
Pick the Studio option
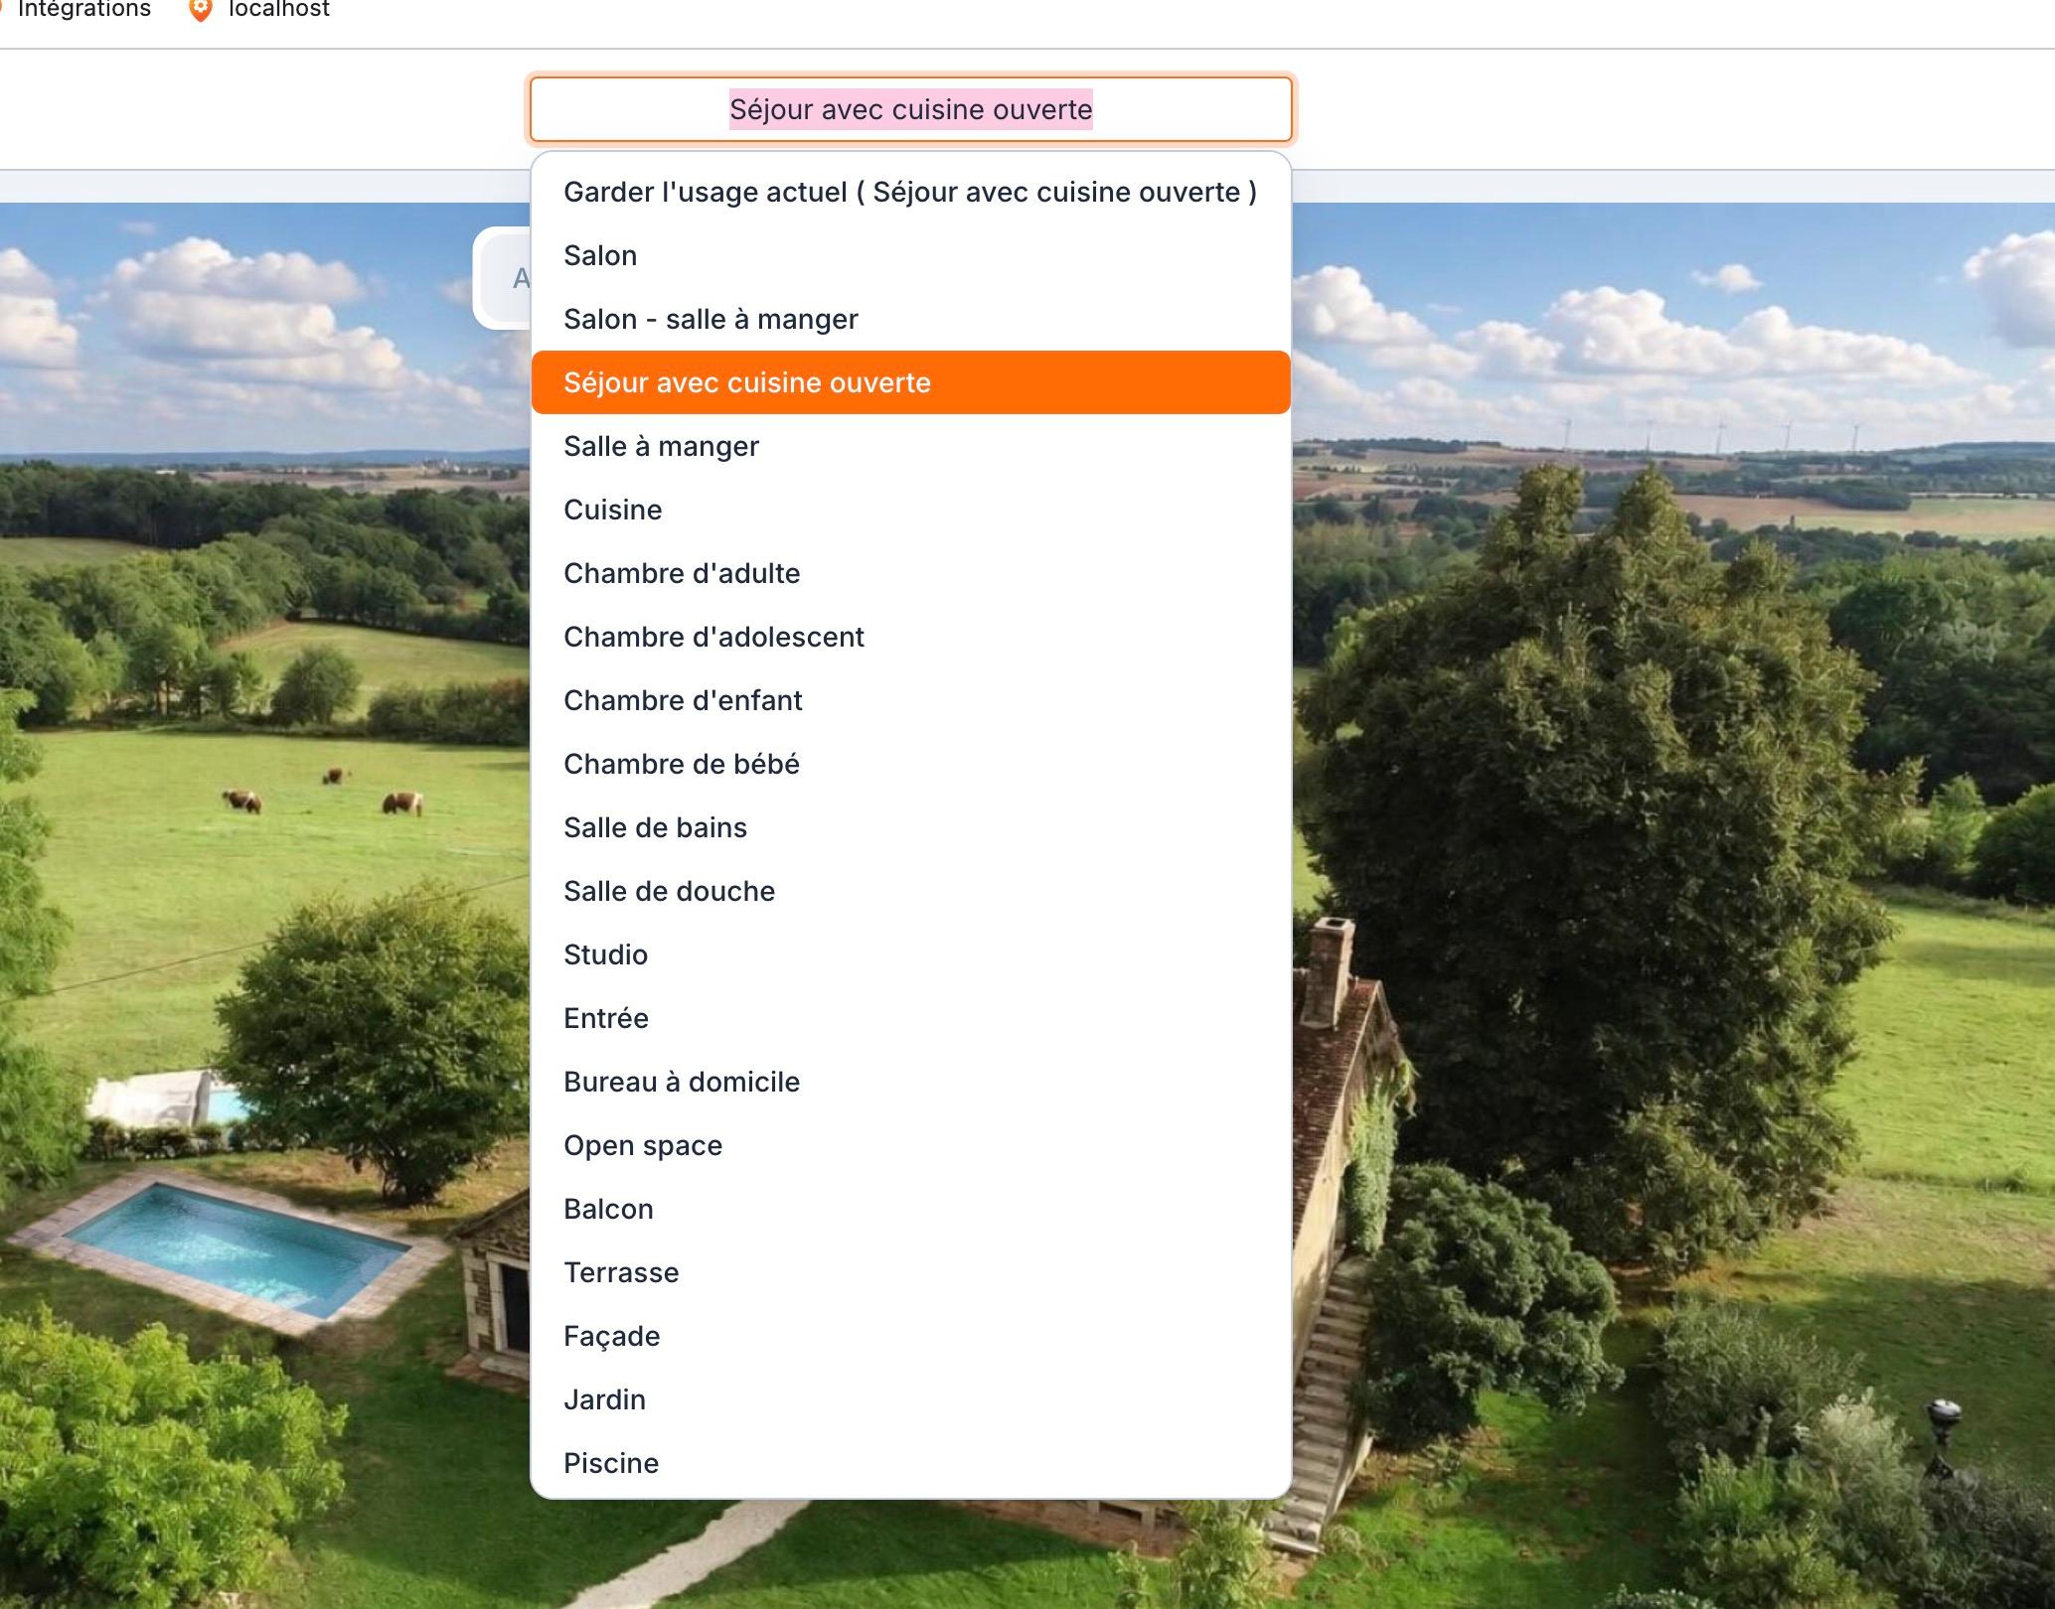(x=910, y=954)
